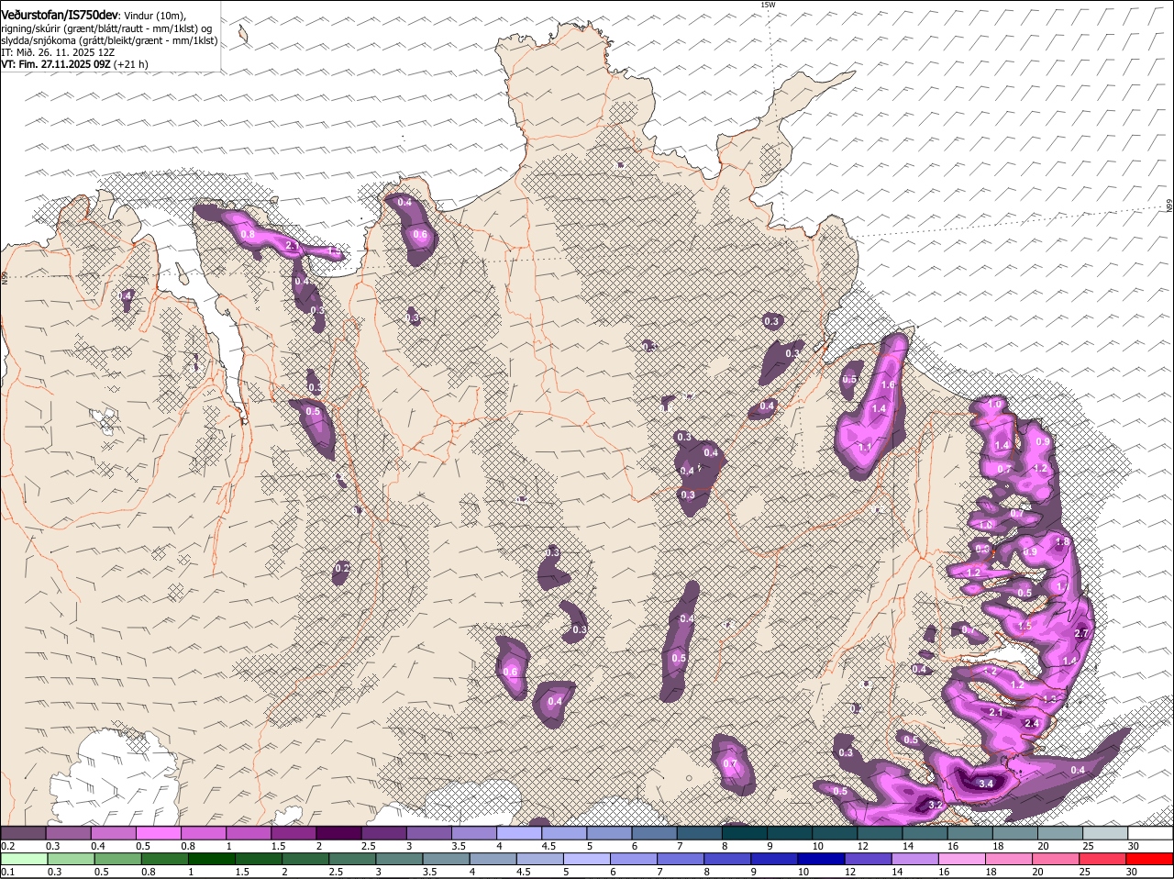Viewport: 1174px width, 879px height.
Task: Click the 0.8 value label on the map
Action: pyautogui.click(x=248, y=234)
